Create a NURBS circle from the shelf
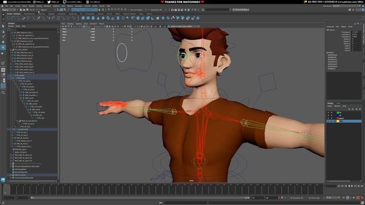Screen dimensions: 365x205 point(9,18)
